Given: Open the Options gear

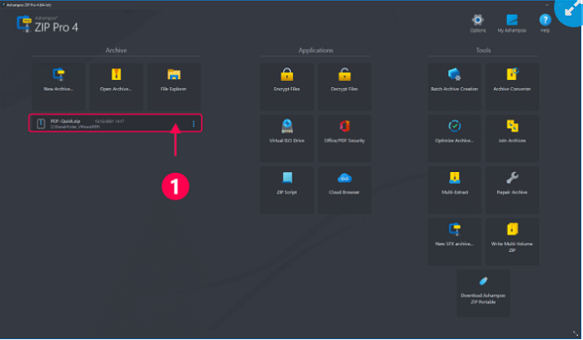Looking at the screenshot, I should (478, 23).
